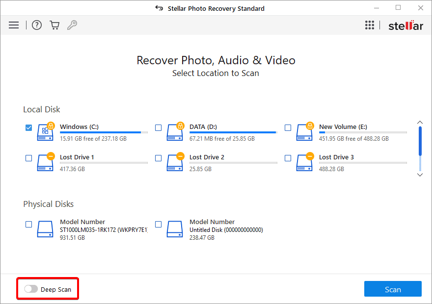Open the hamburger menu
Viewport: 432px width, 304px height.
(14, 25)
